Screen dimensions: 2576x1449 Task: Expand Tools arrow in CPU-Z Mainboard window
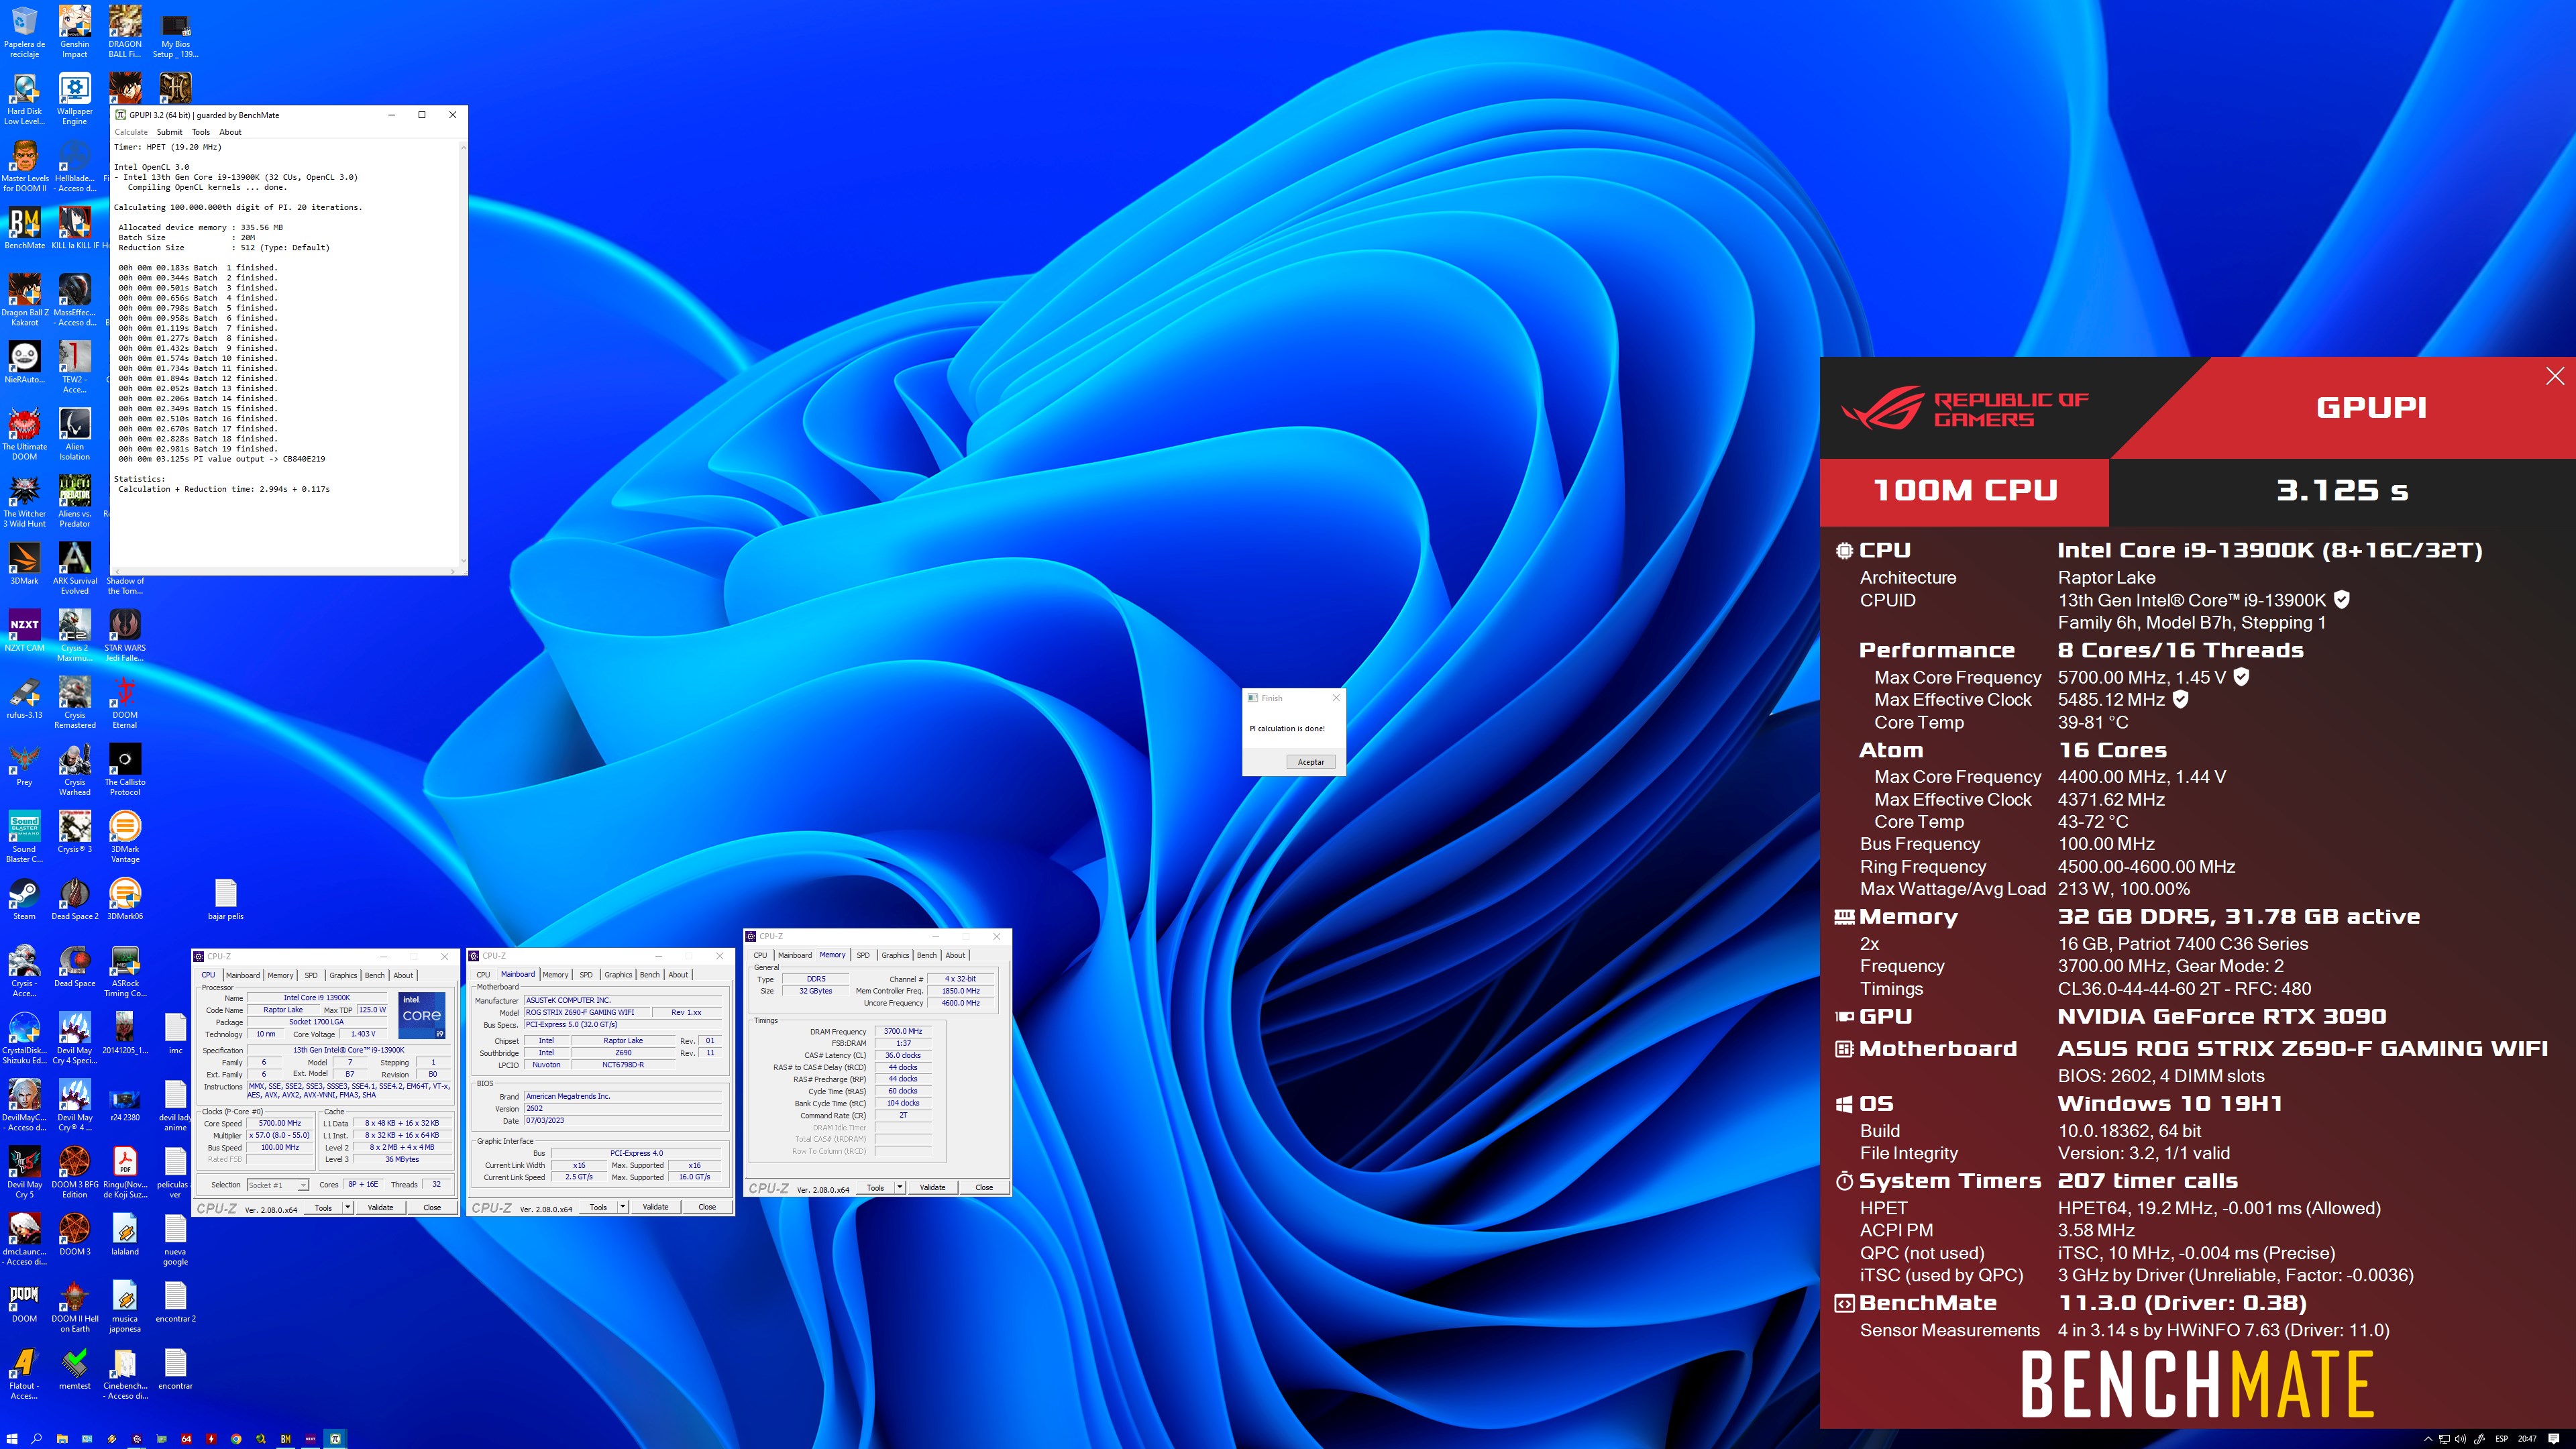pos(623,1207)
